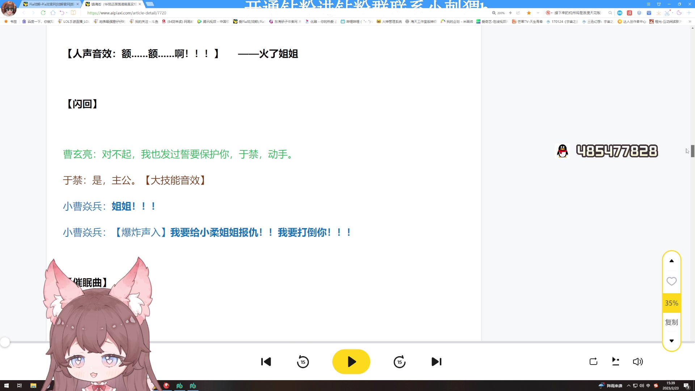Open the downloads icon in toolbar

pyautogui.click(x=658, y=13)
